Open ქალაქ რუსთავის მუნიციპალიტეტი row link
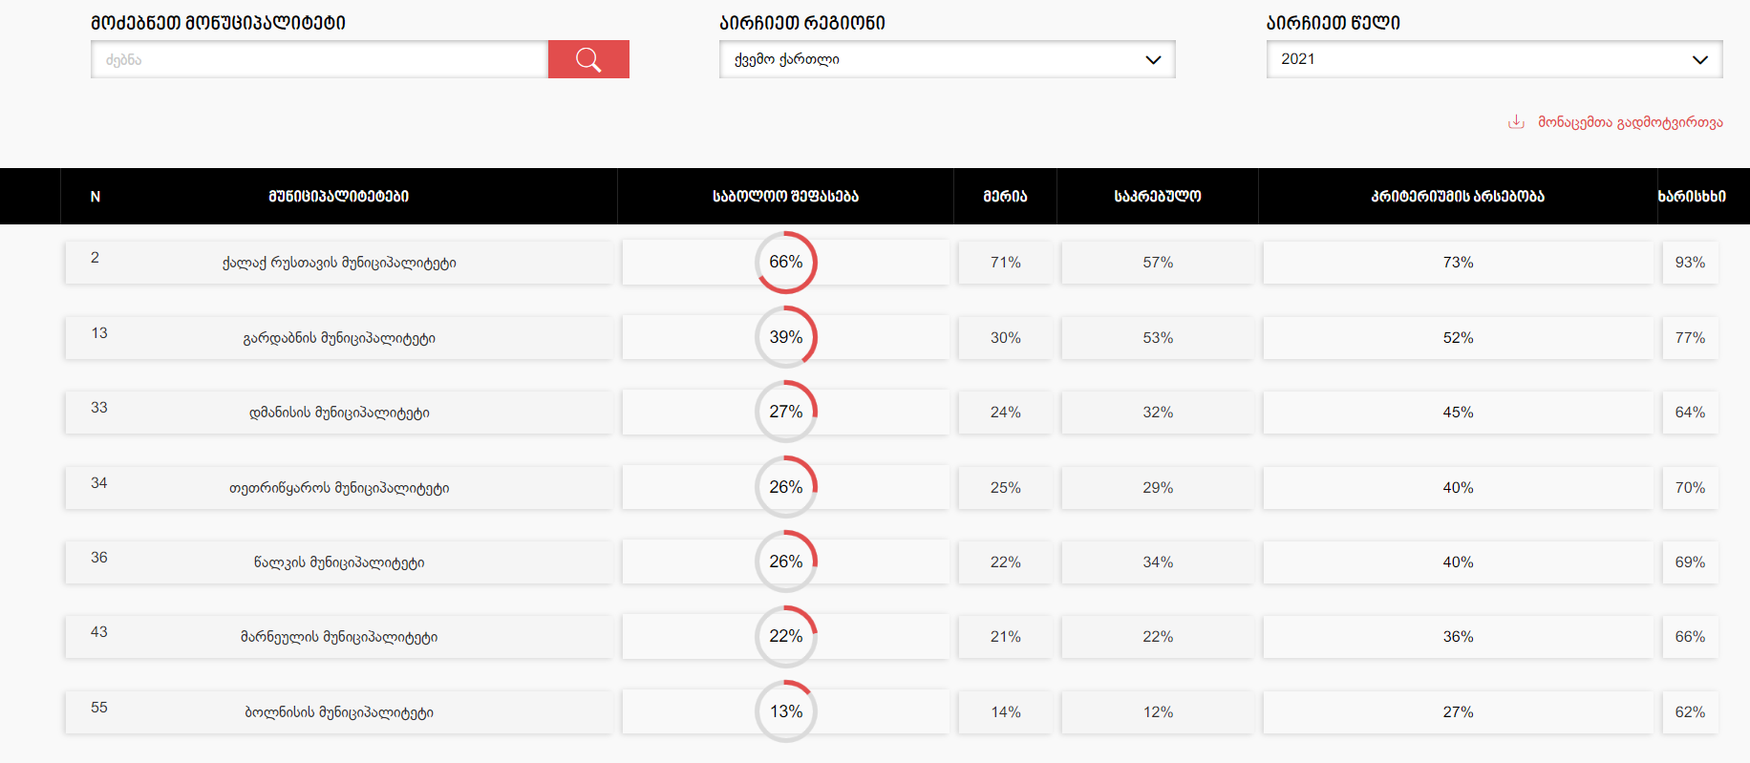 (x=339, y=263)
